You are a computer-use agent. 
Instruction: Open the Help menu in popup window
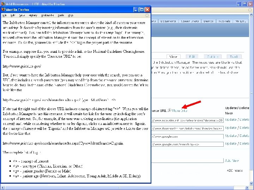point(71,15)
